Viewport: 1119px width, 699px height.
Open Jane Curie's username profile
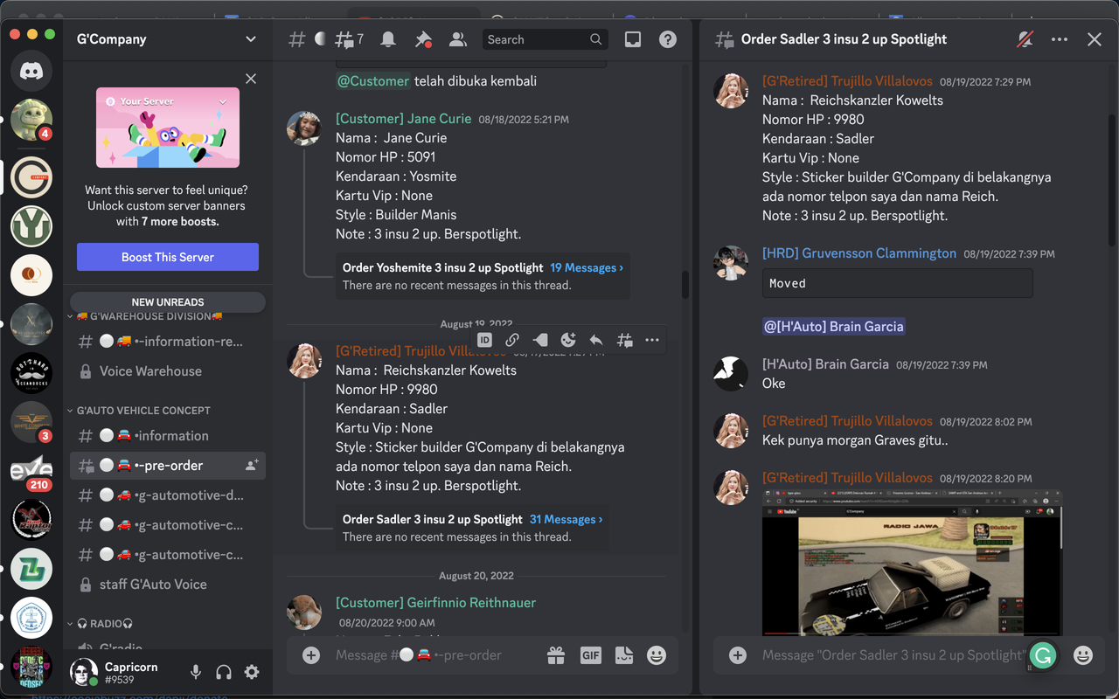click(403, 119)
